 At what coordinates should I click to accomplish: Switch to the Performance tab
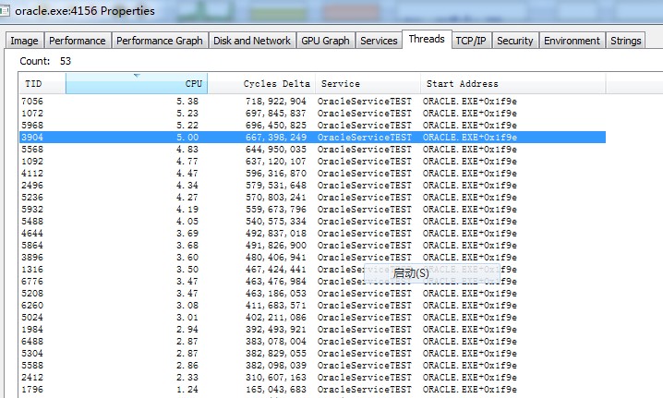tap(78, 41)
